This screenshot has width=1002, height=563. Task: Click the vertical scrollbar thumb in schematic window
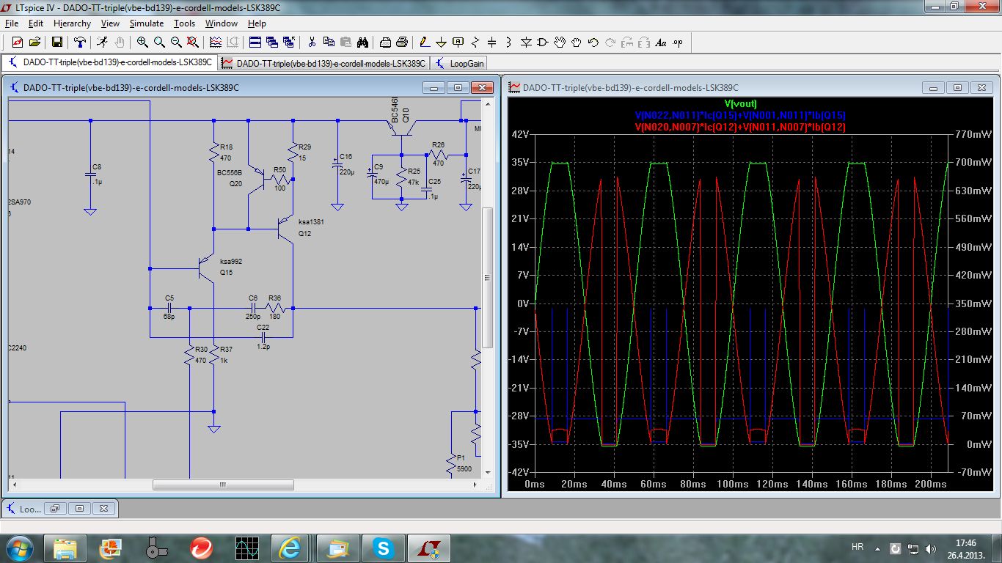point(487,278)
